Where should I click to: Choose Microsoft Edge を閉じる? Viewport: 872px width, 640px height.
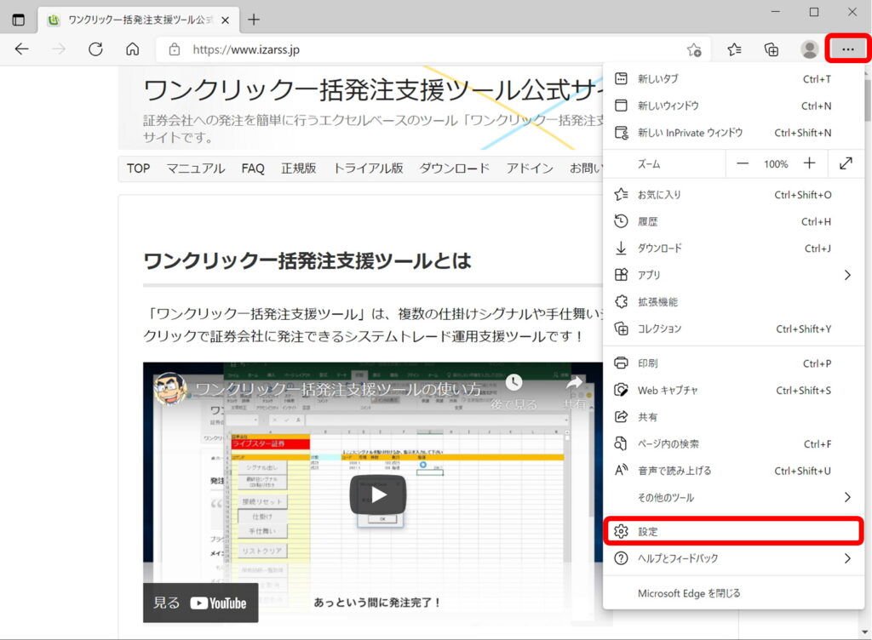tap(733, 593)
